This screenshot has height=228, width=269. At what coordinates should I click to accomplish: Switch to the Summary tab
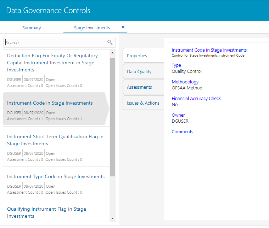point(32,28)
